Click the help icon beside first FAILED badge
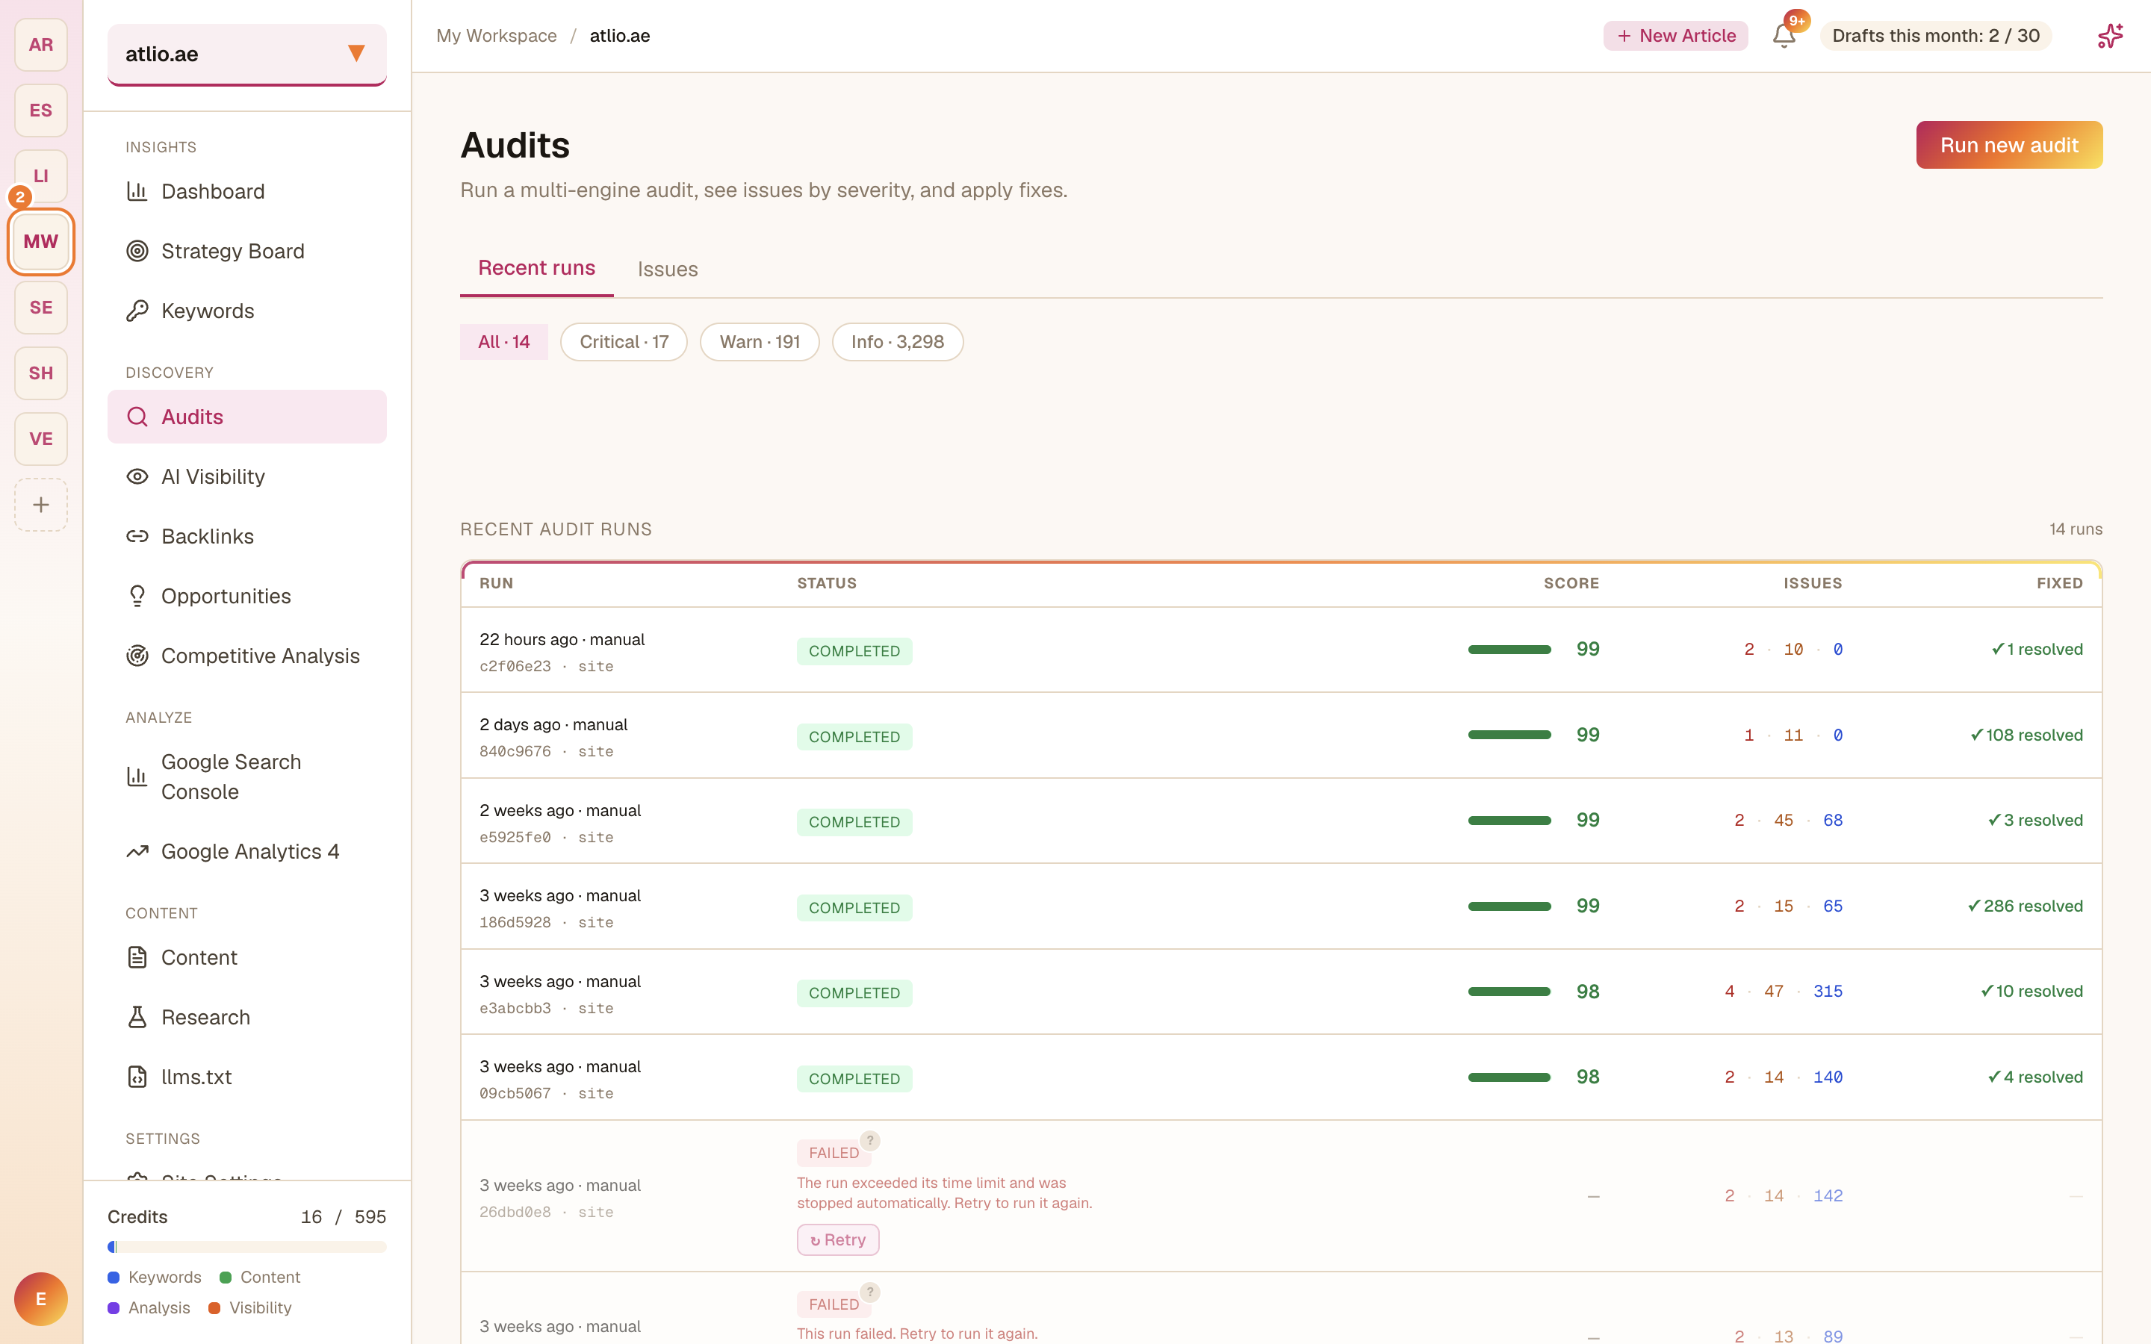 click(870, 1139)
